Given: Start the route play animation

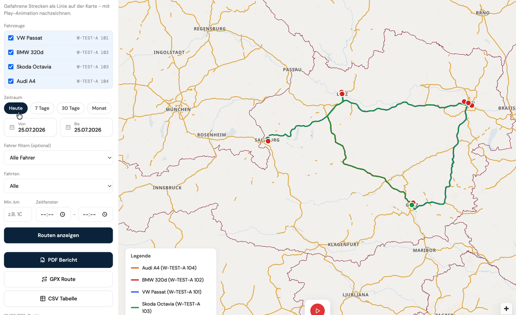Looking at the screenshot, I should [x=317, y=310].
